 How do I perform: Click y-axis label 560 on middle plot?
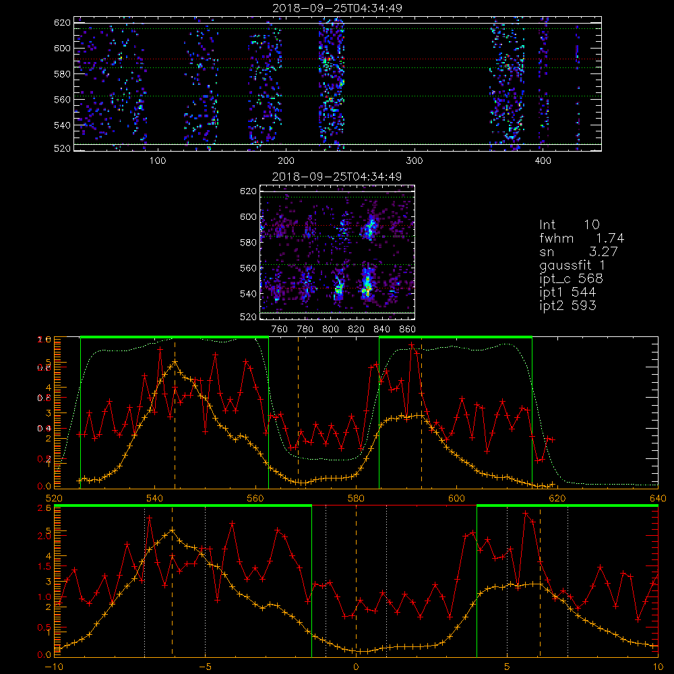(x=249, y=268)
